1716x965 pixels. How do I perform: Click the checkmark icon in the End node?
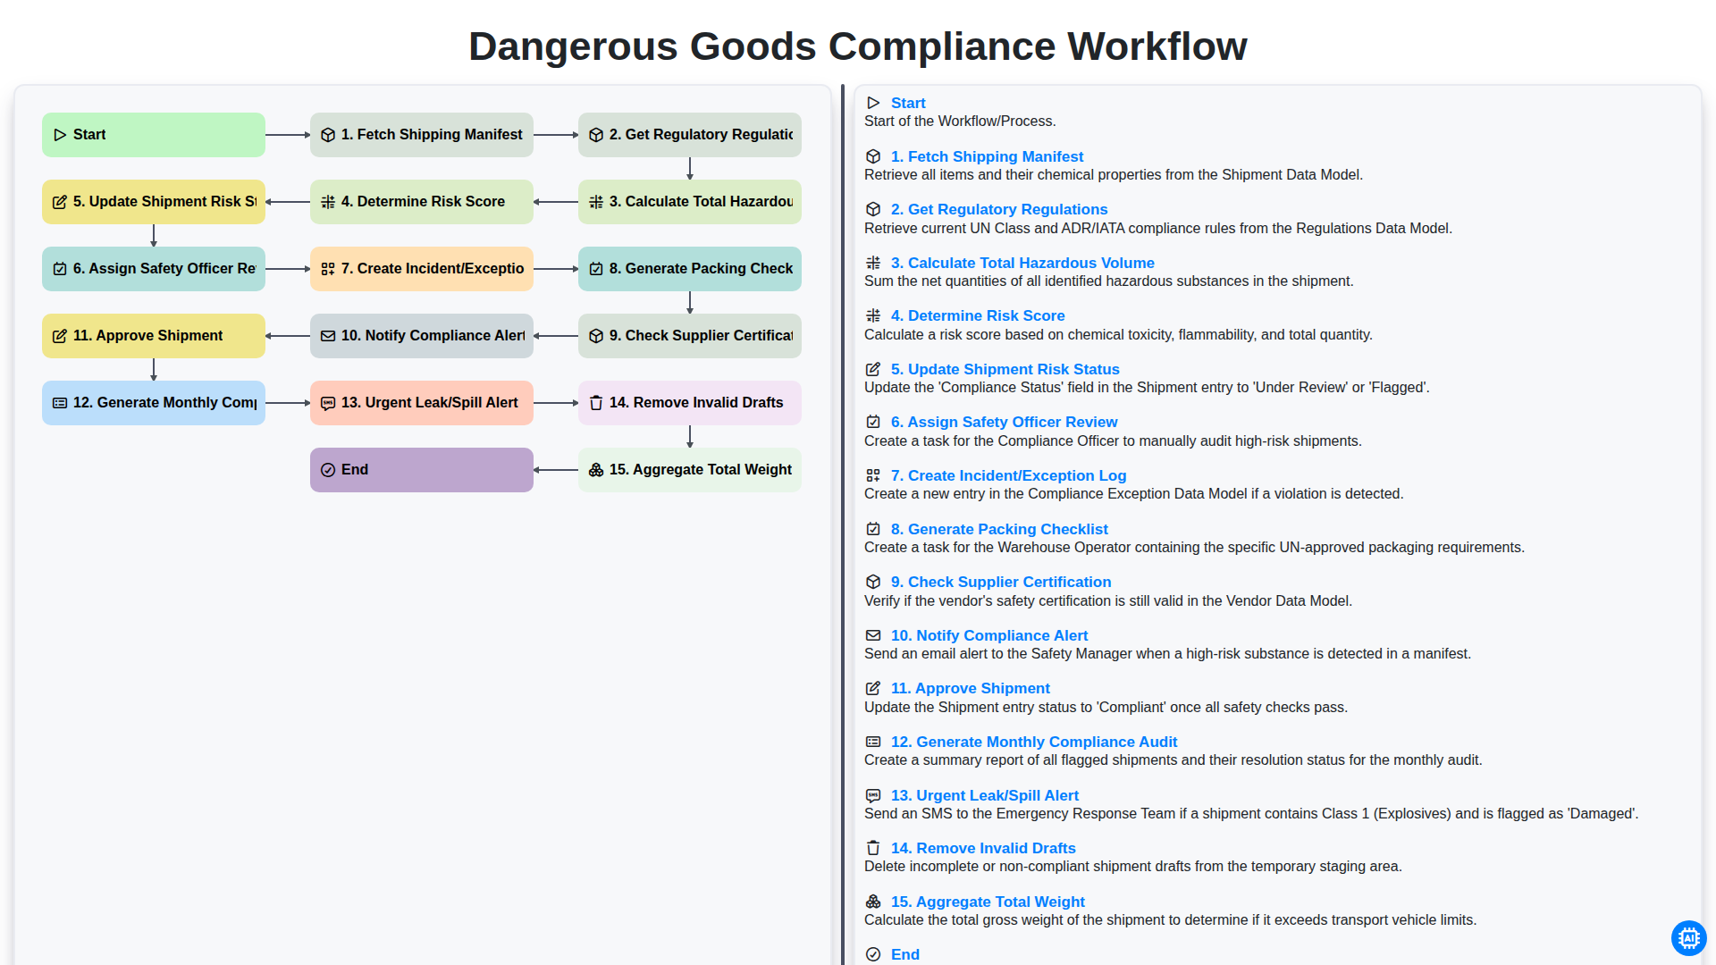[328, 470]
